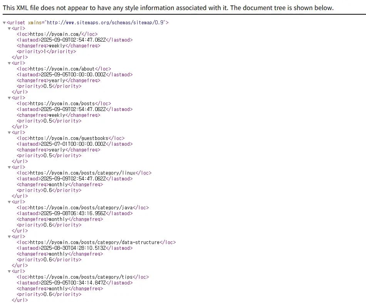Collapse the url node for category/linux
This screenshot has height=303, width=366.
tap(9, 167)
